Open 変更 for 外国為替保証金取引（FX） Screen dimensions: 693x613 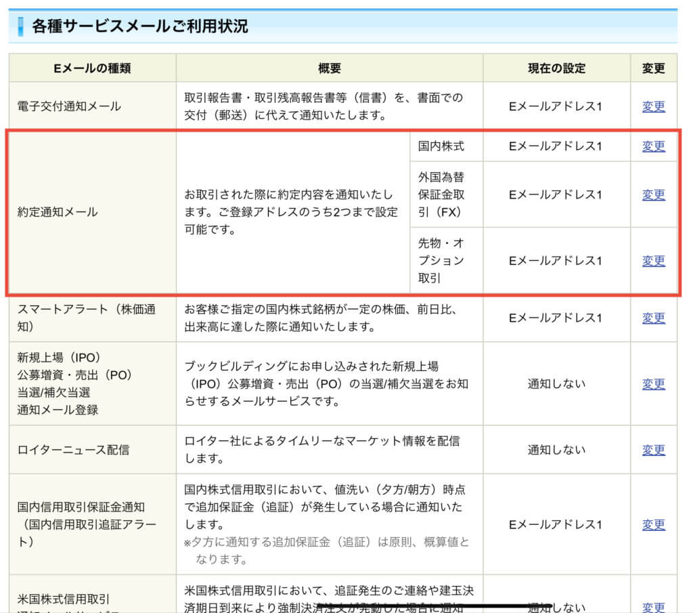653,195
